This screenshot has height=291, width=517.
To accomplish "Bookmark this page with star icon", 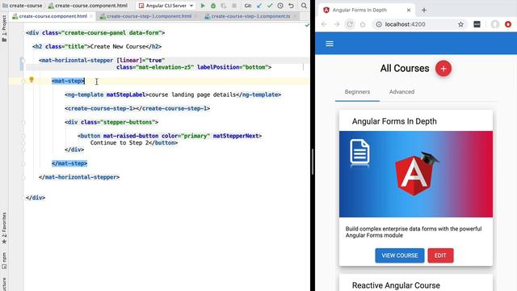I will [x=460, y=24].
